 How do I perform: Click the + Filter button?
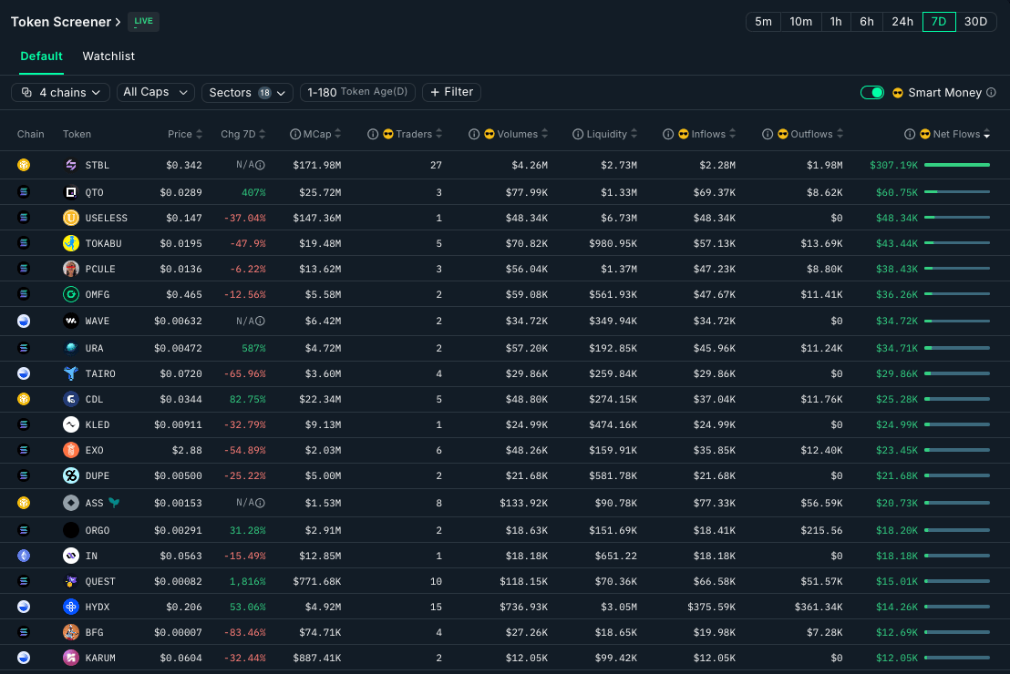(451, 92)
